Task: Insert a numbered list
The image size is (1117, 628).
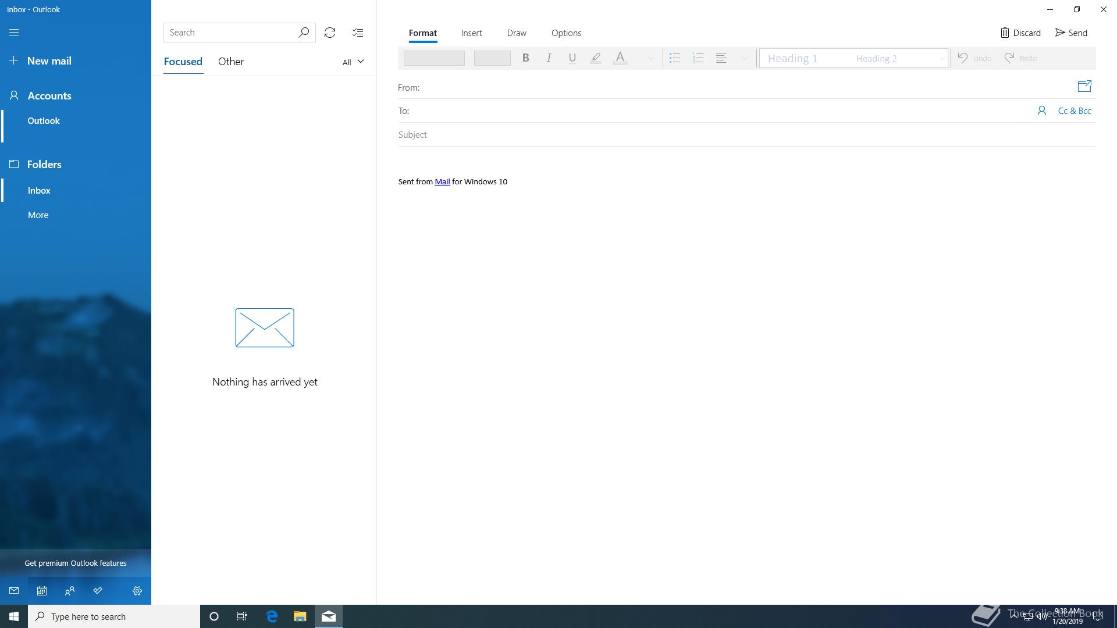Action: coord(698,58)
